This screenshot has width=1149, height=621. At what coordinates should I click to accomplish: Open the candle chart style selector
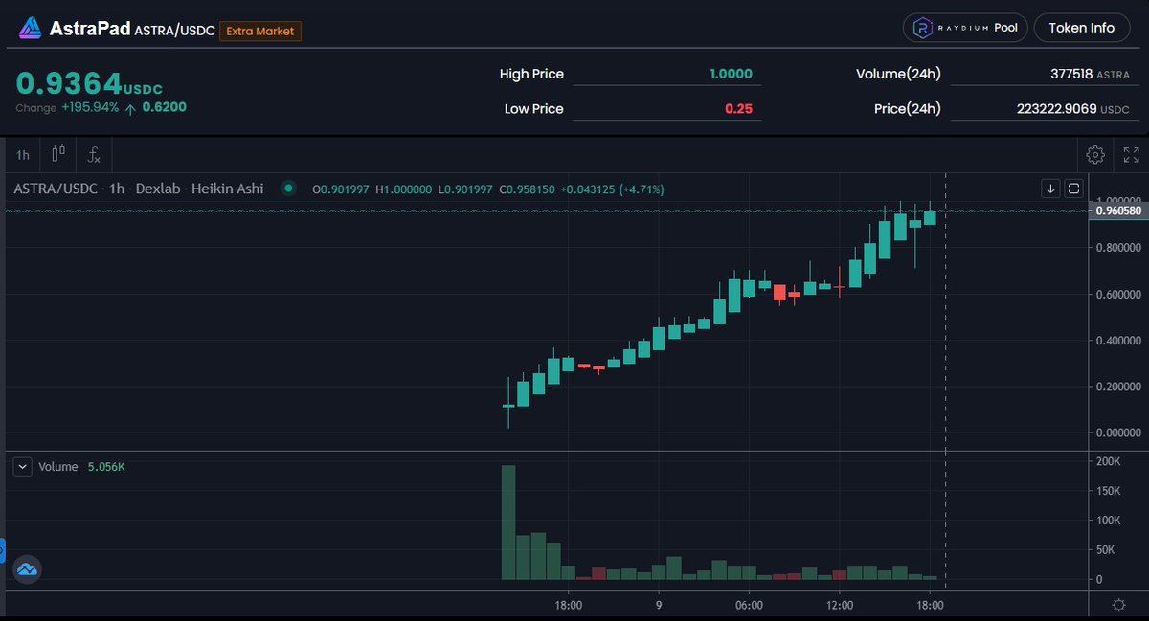click(x=58, y=154)
